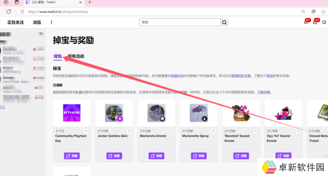Click 关联 under Community Playtest Key
328x176 pixels.
(x=72, y=156)
